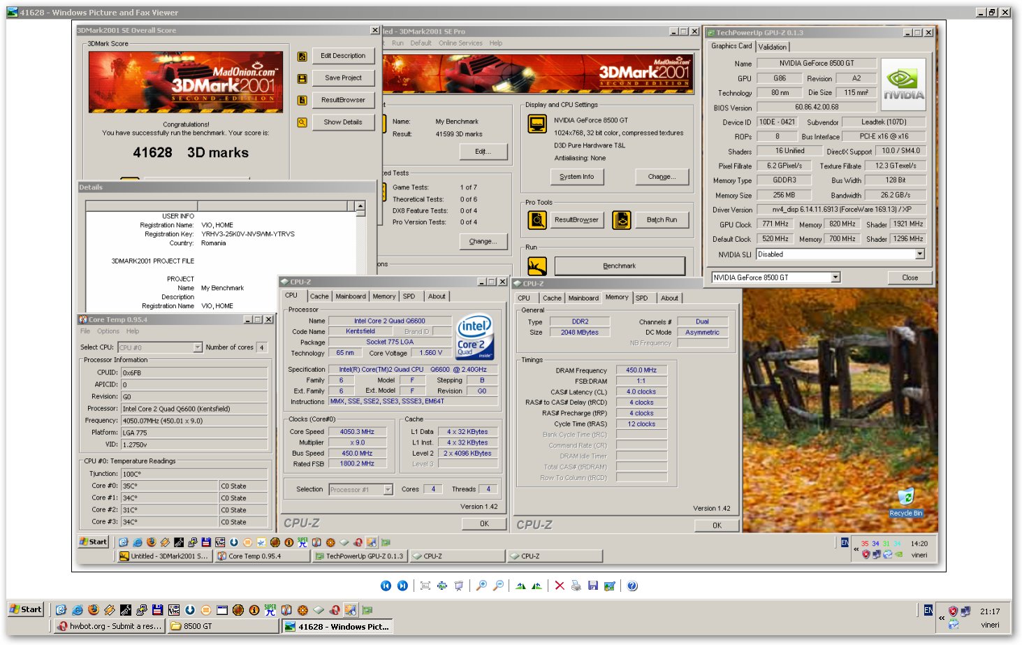The height and width of the screenshot is (645, 1022).
Task: Click the Core Temp taskbar item in the picture
Action: (x=262, y=557)
